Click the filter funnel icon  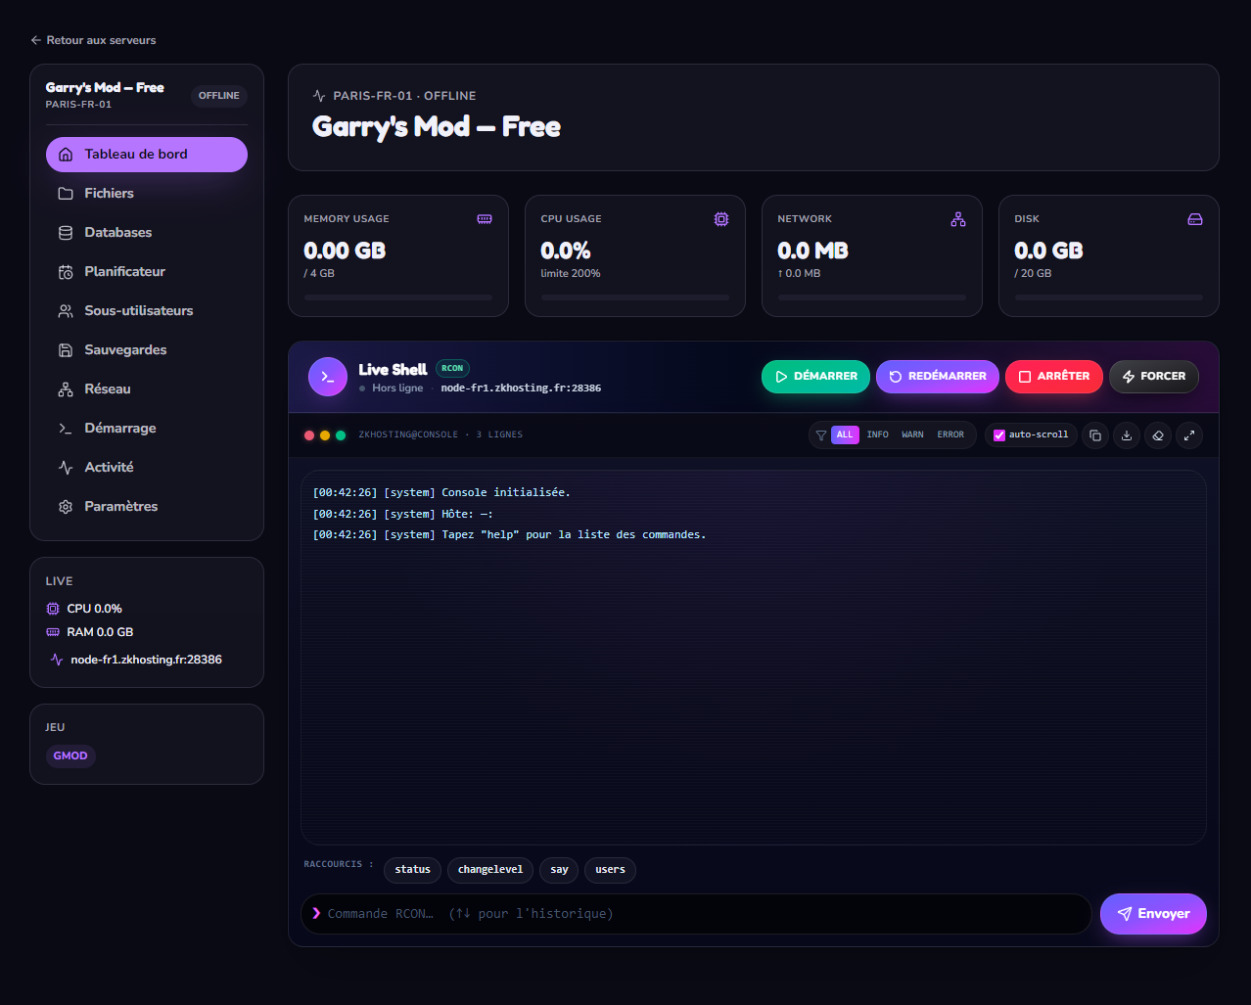[x=821, y=435]
